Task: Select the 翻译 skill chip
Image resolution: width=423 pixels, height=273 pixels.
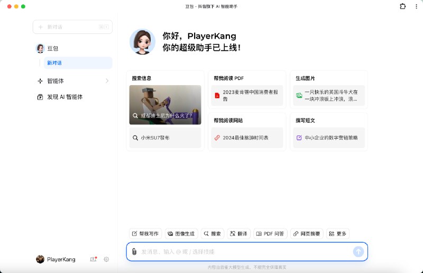Action: (239, 233)
